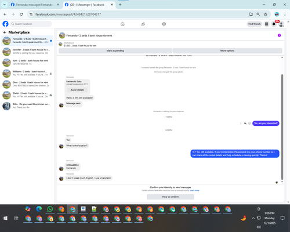Reload the current page

[x=21, y=14]
